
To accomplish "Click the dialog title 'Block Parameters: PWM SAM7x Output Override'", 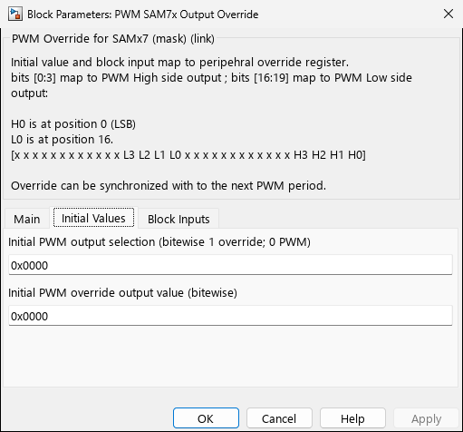I will tap(143, 15).
